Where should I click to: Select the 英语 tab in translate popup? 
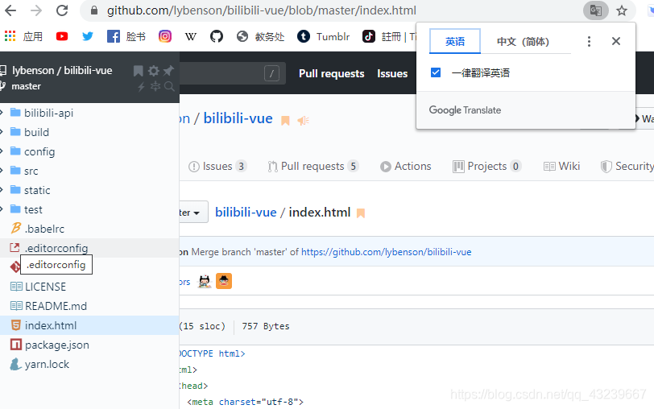point(455,41)
